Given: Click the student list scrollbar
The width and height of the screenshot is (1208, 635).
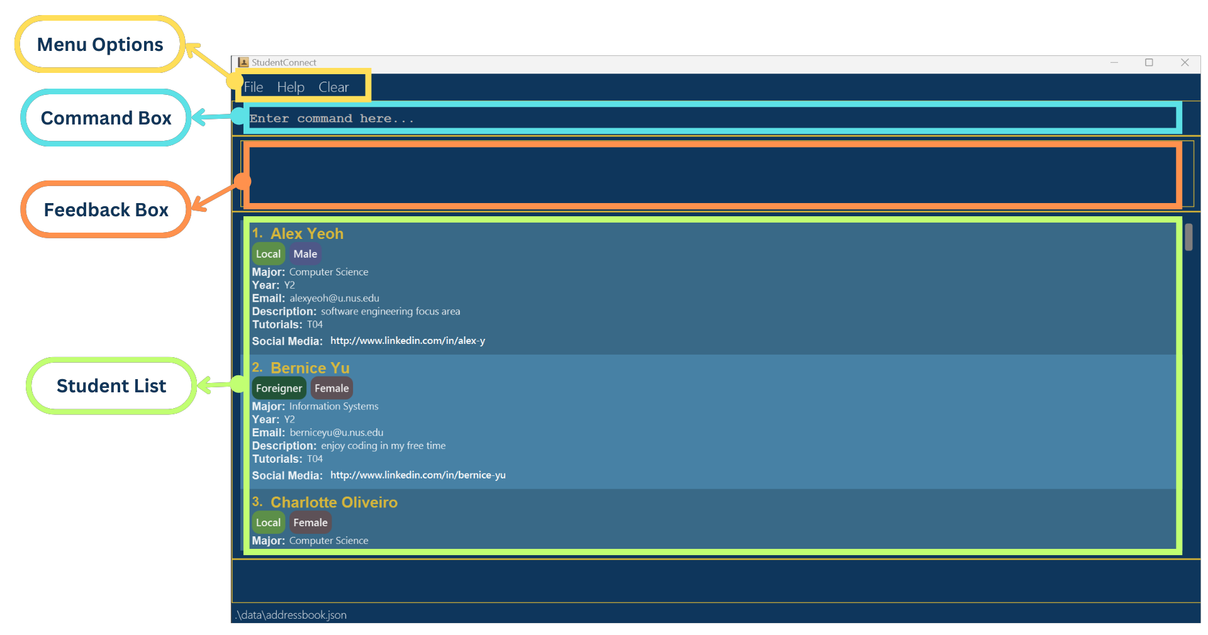Looking at the screenshot, I should [1188, 237].
